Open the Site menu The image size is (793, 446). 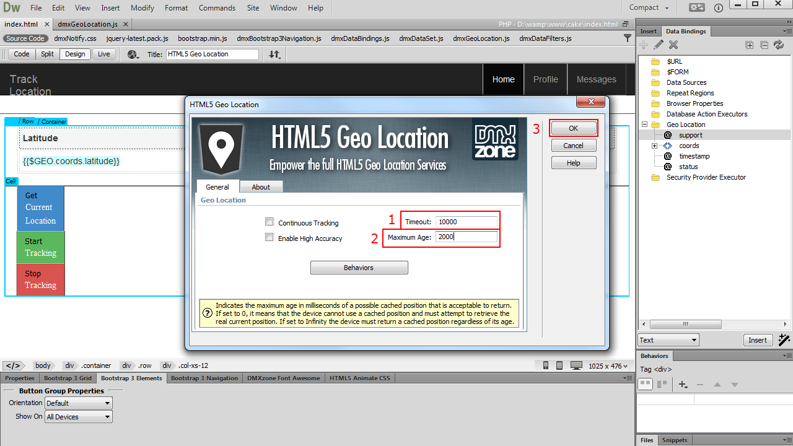[x=253, y=8]
